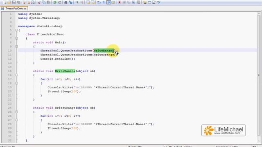262x147 pixels.
Task: Click the Zoom Out icon
Action: click(82, 2)
